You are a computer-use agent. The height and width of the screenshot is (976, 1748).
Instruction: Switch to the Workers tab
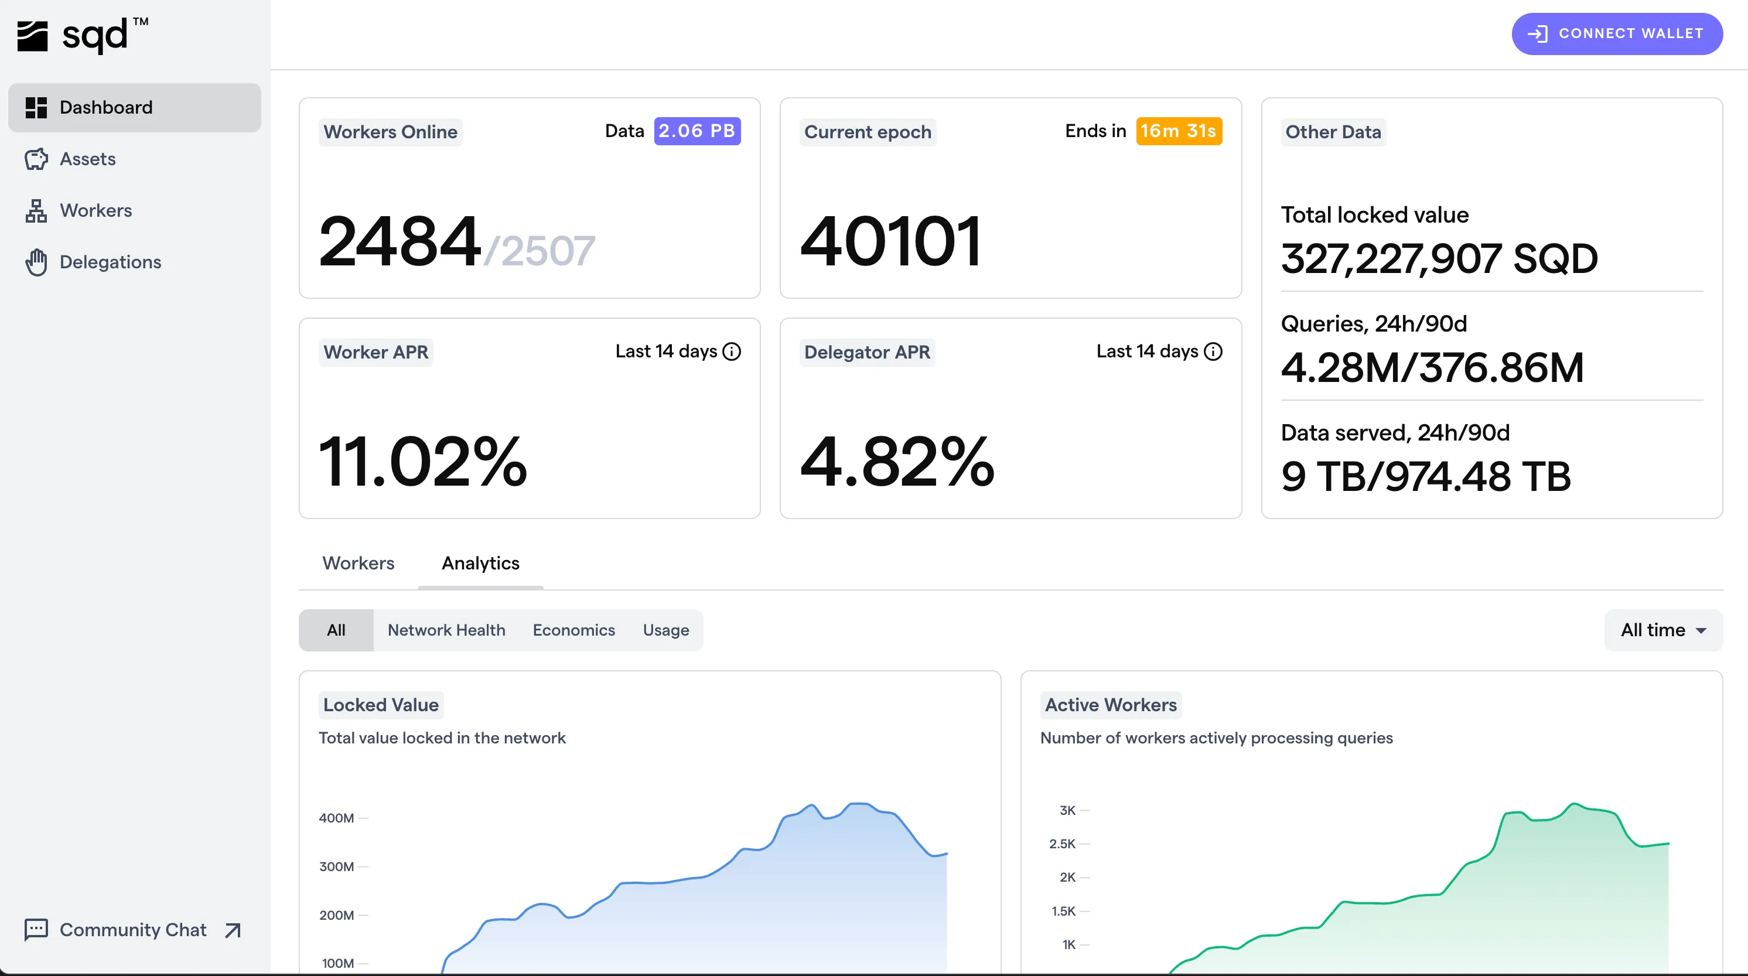[357, 562]
